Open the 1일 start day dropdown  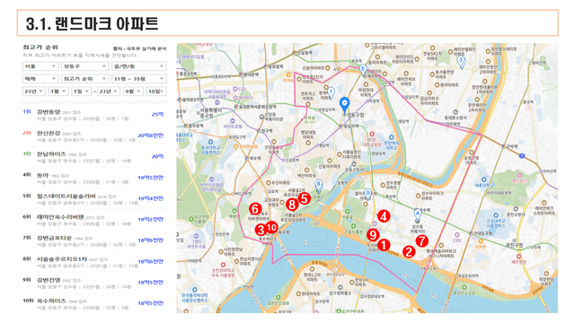coord(81,92)
